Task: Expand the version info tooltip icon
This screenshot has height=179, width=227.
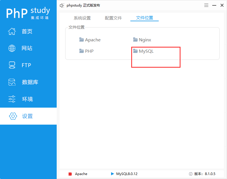Action: (x=190, y=174)
